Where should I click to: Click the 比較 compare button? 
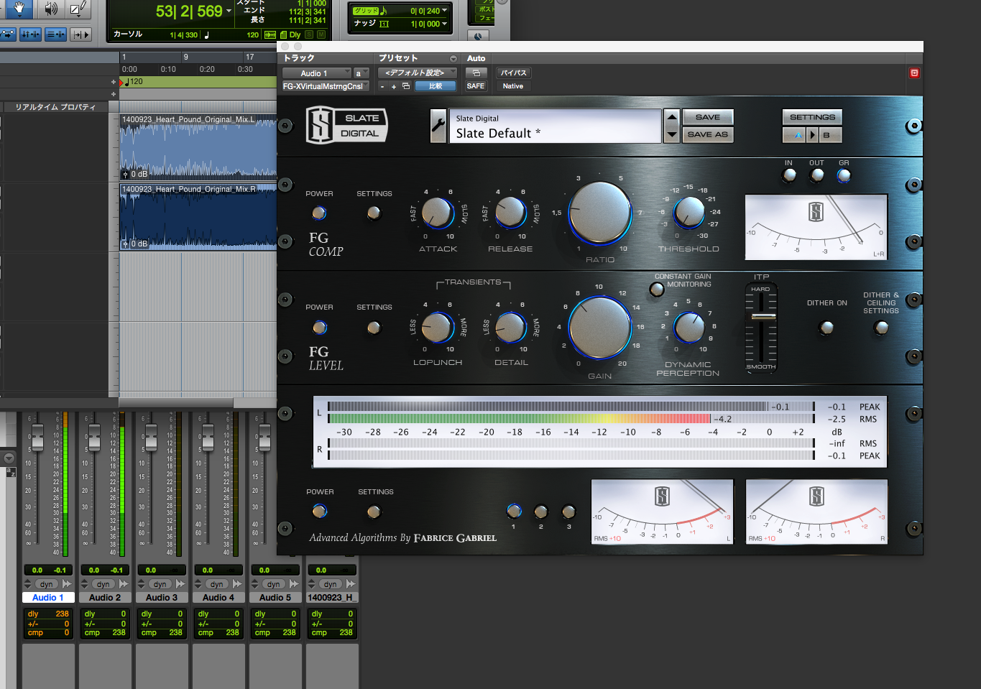click(436, 86)
